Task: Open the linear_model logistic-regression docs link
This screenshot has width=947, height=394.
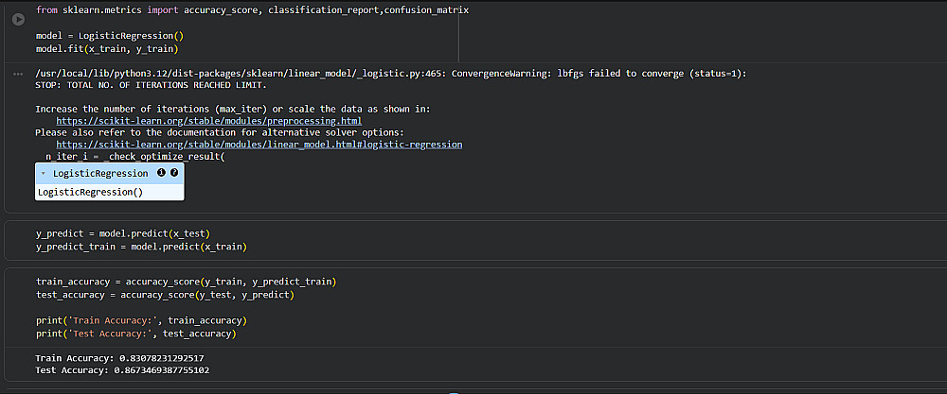Action: [x=259, y=145]
